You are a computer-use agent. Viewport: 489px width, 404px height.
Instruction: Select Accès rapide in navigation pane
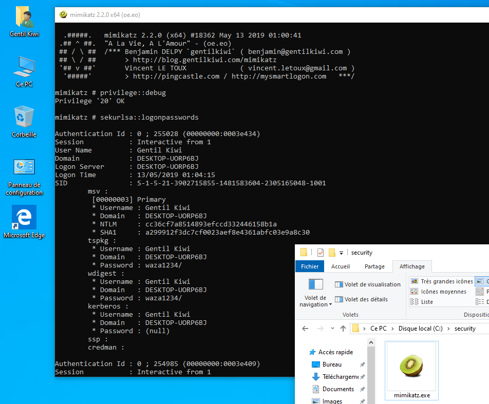[x=331, y=352]
